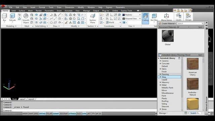Viewport: 215px width, 121px height.
Task: Expand the Flooring category in library tree
Action: [160, 74]
